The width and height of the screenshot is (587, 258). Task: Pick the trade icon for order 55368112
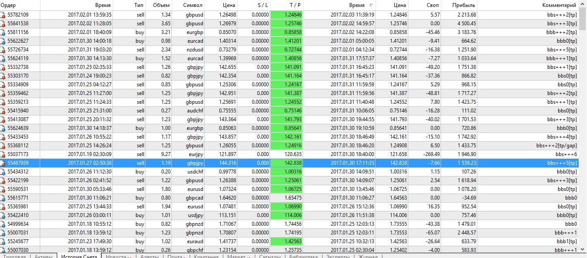tap(3, 146)
